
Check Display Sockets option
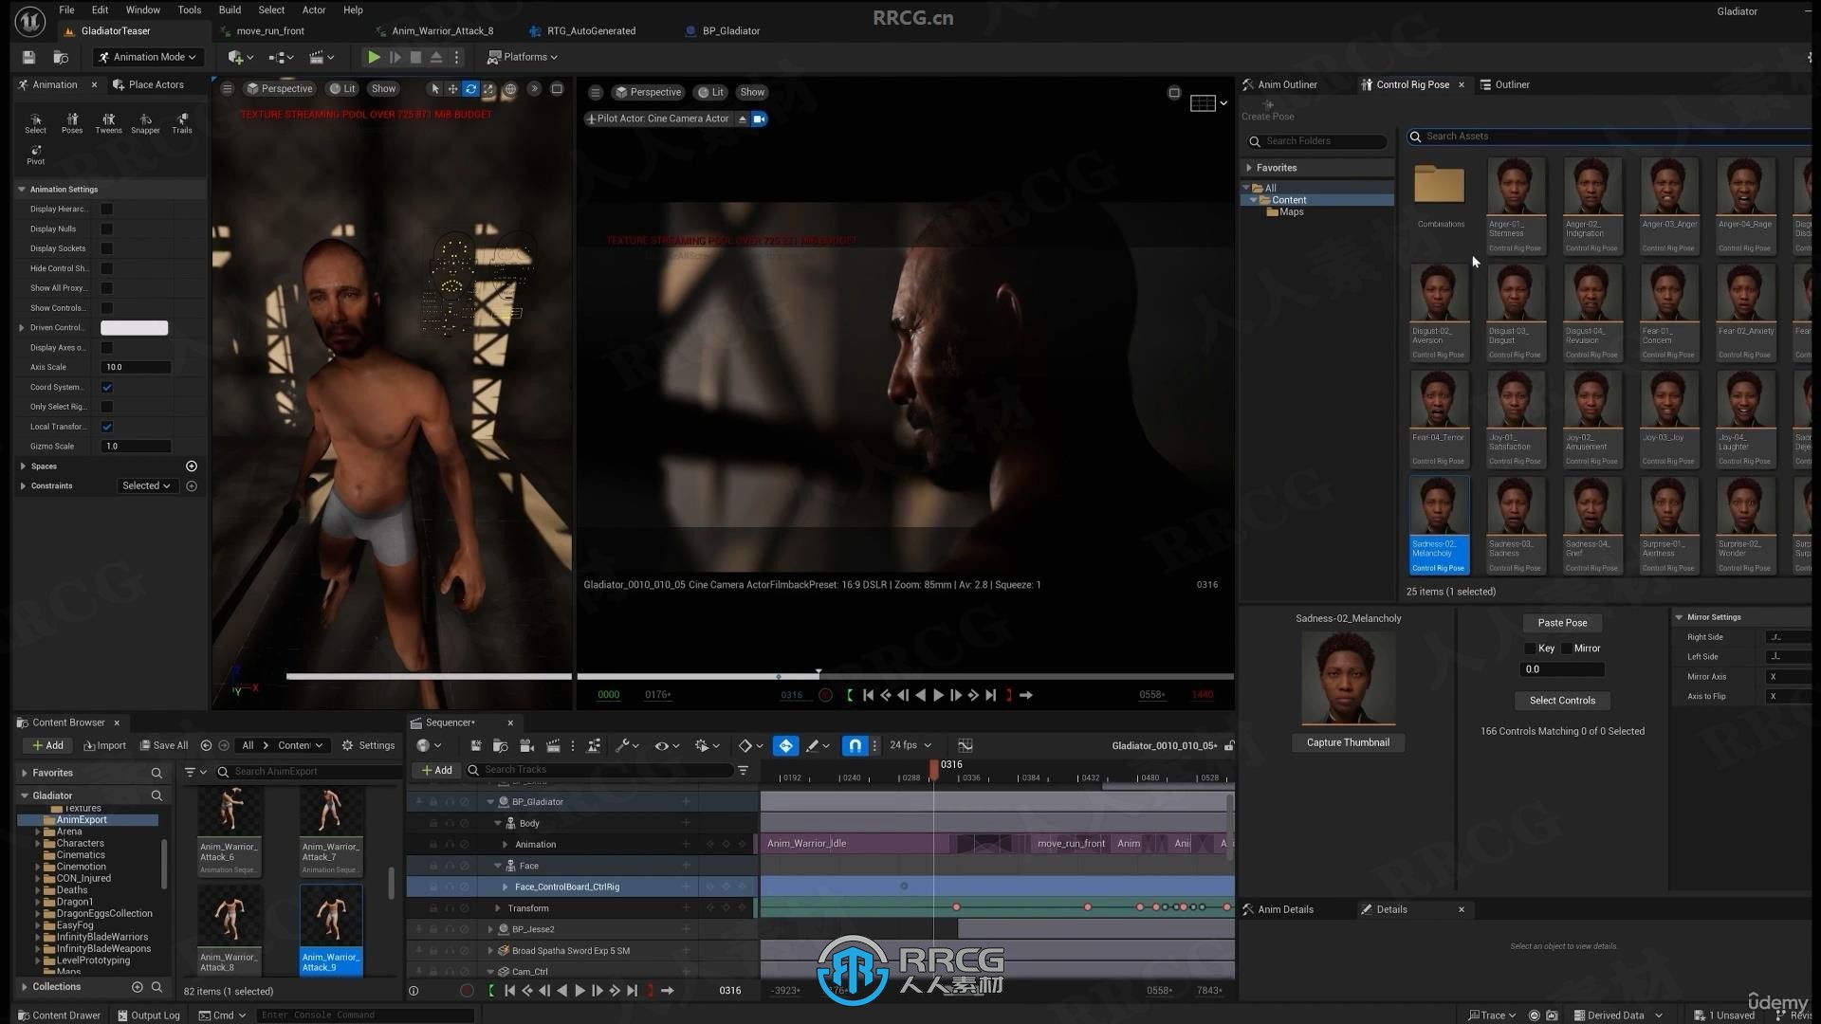coord(107,248)
